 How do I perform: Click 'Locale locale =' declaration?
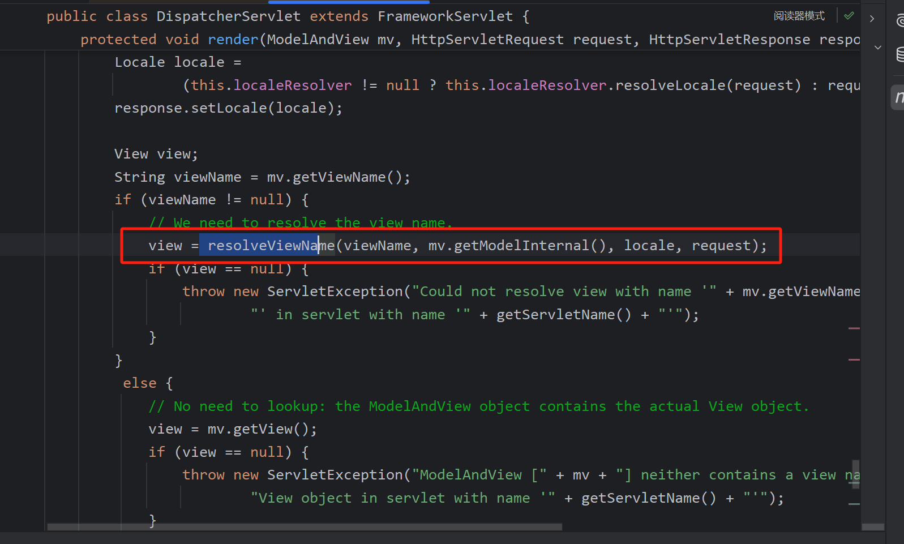pyautogui.click(x=178, y=62)
